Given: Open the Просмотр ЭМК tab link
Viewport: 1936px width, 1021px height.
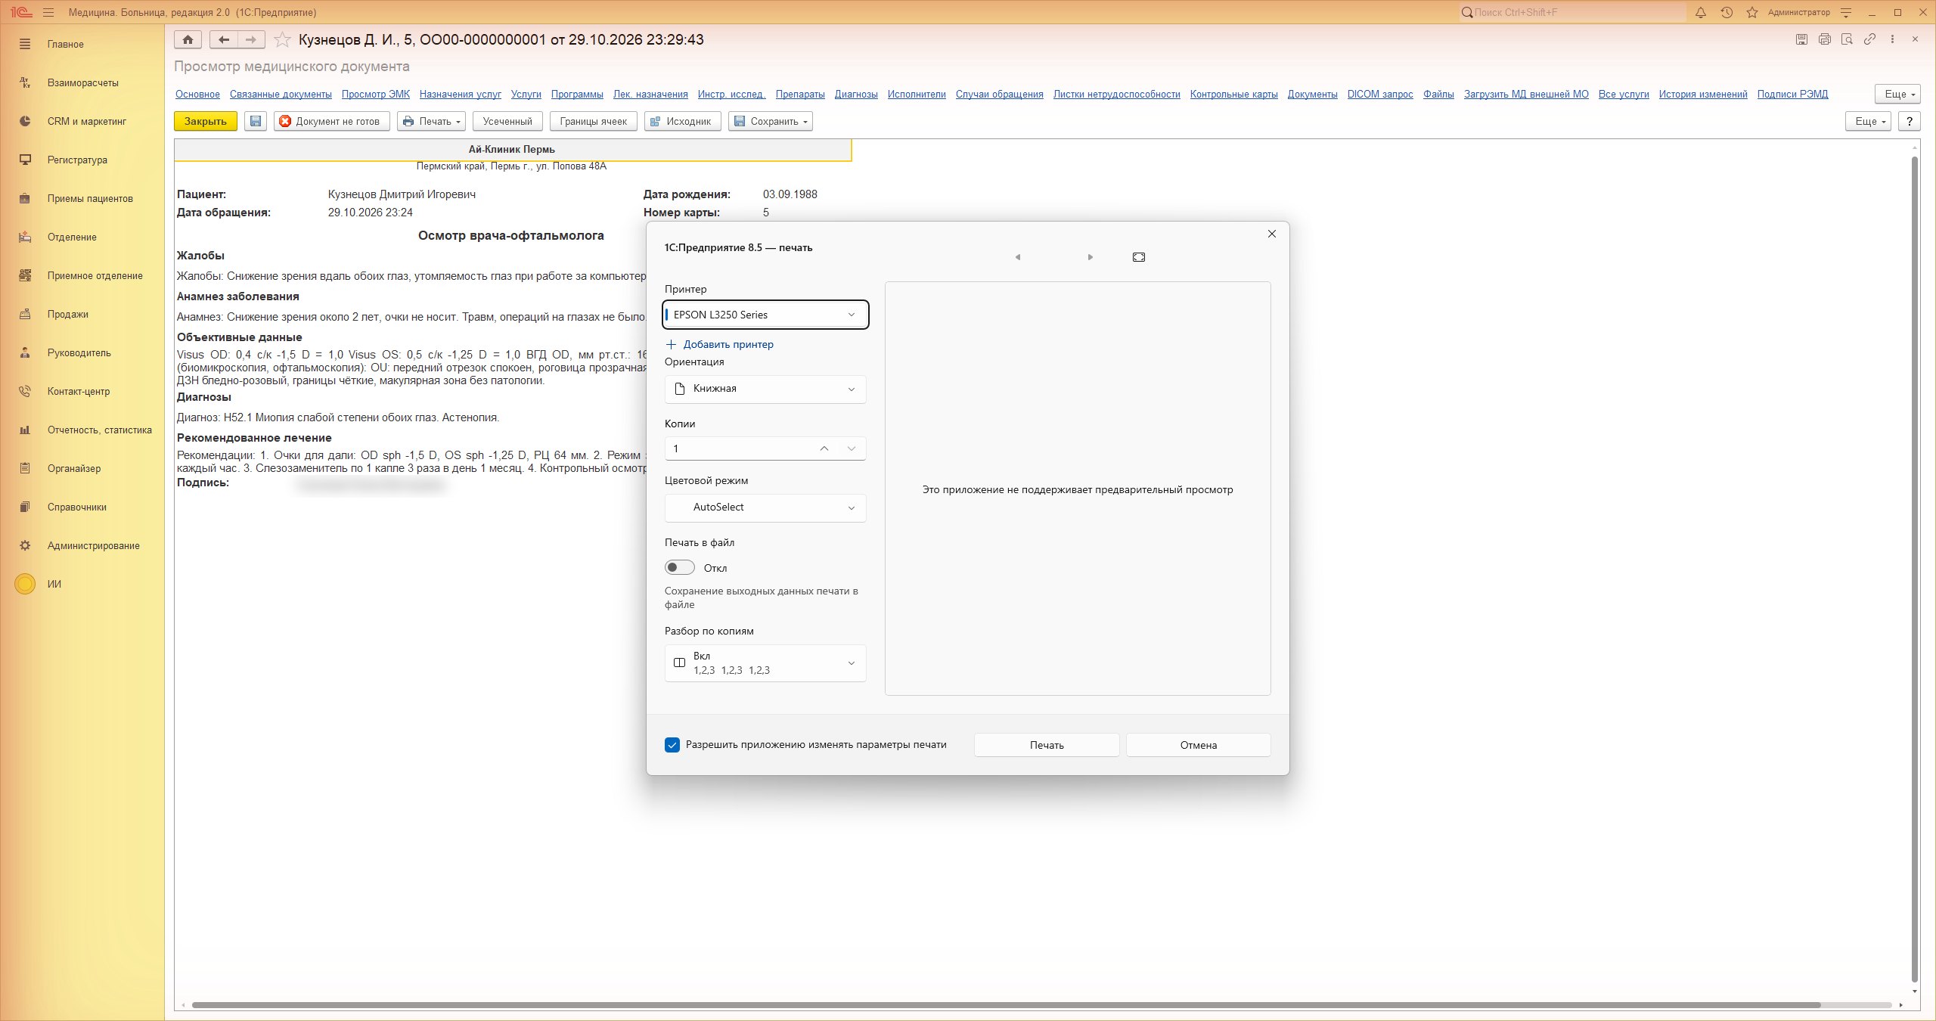Looking at the screenshot, I should coord(376,95).
